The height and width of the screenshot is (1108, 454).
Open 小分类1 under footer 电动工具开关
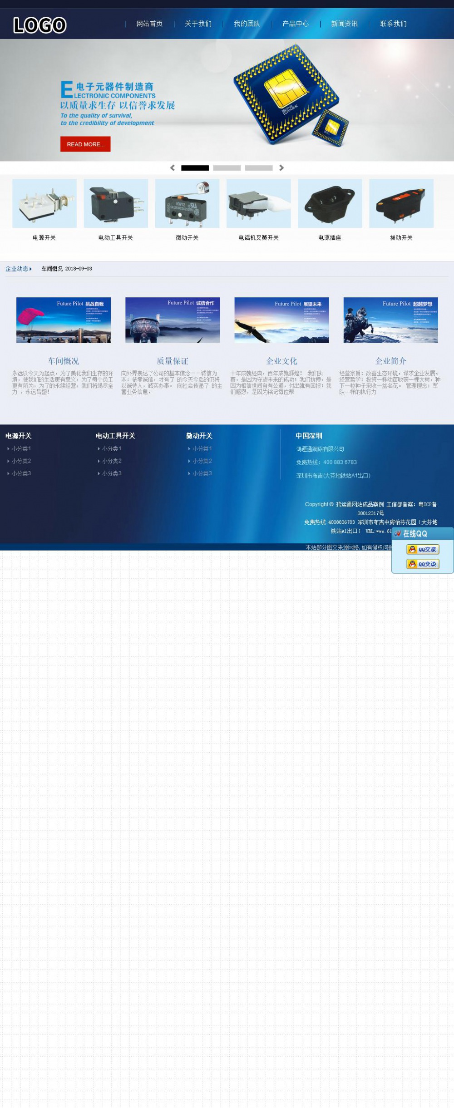112,448
